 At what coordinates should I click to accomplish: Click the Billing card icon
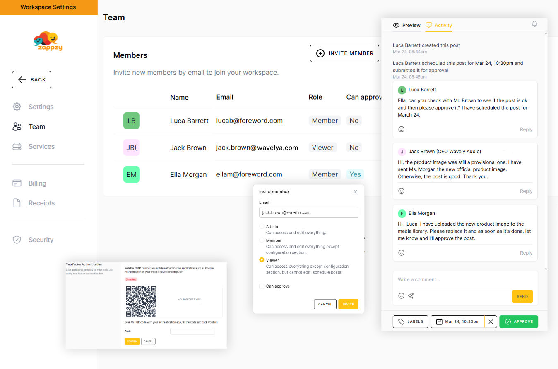coord(17,183)
